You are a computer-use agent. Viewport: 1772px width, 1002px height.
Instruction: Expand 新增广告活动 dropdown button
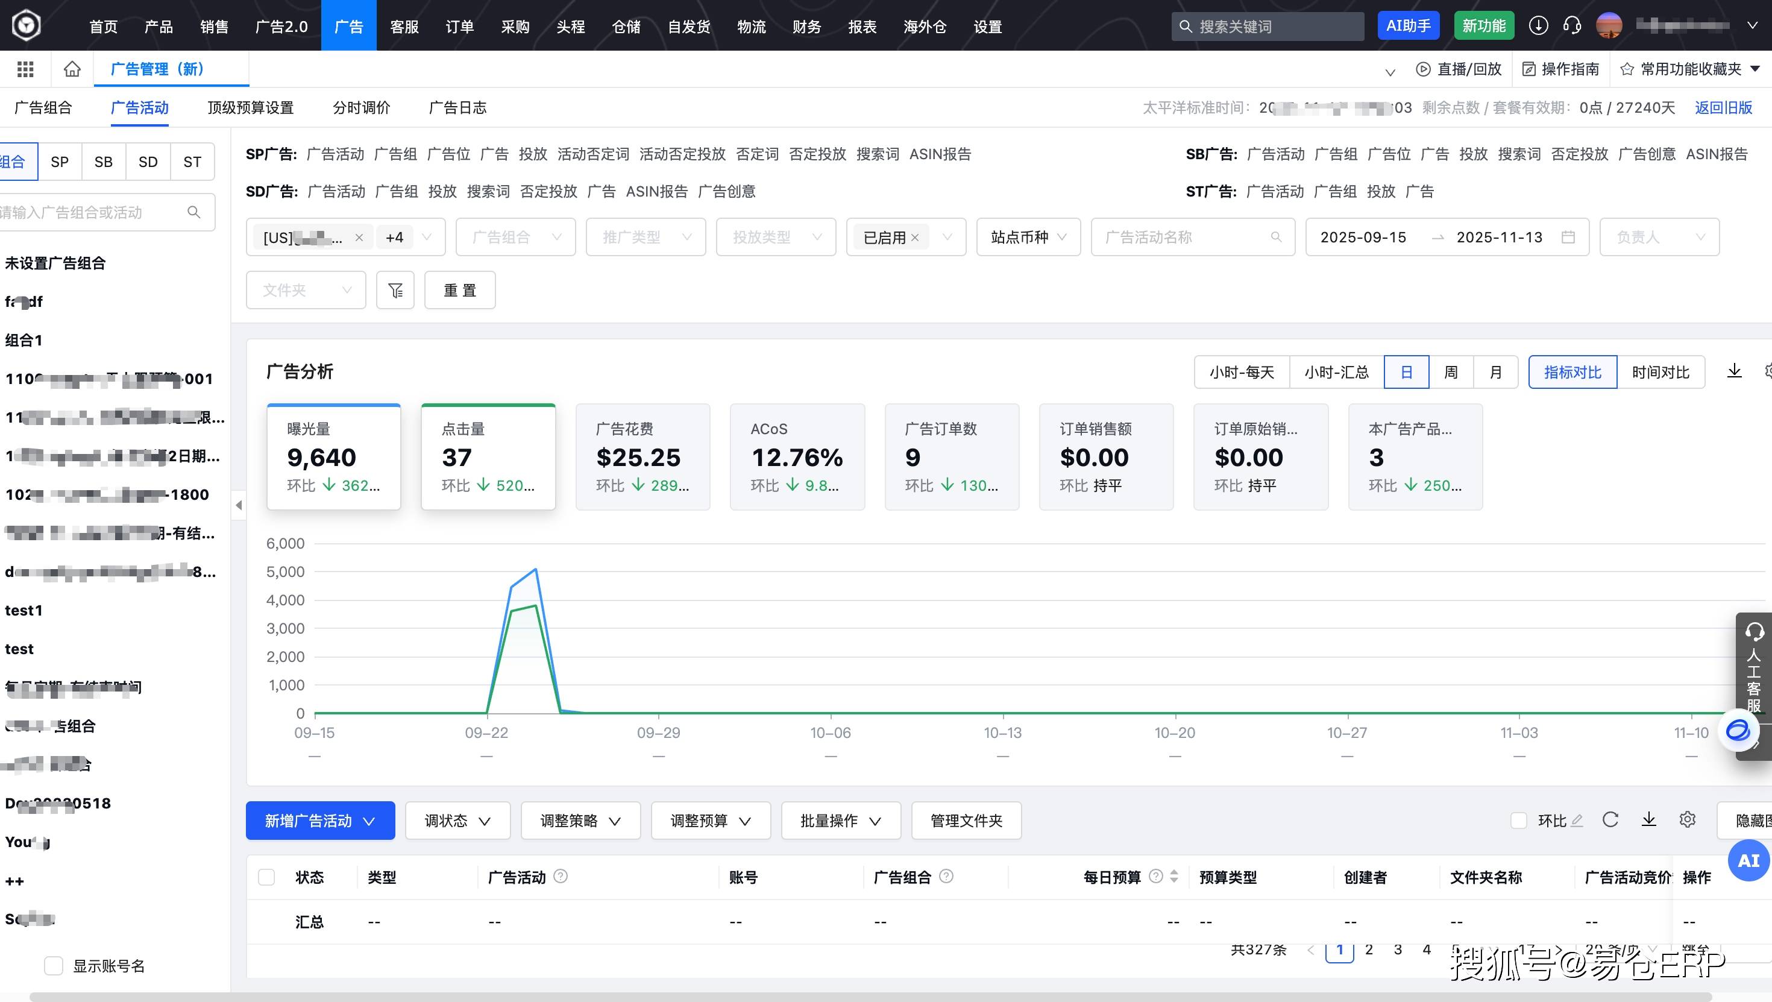[x=321, y=821]
